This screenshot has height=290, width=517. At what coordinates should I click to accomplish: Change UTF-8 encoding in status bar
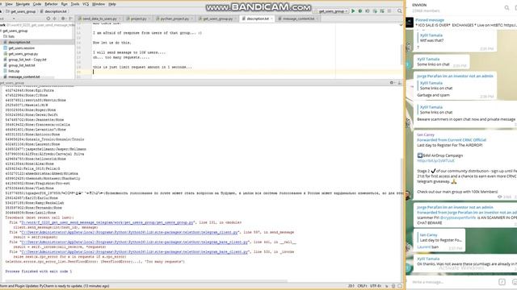click(x=376, y=286)
